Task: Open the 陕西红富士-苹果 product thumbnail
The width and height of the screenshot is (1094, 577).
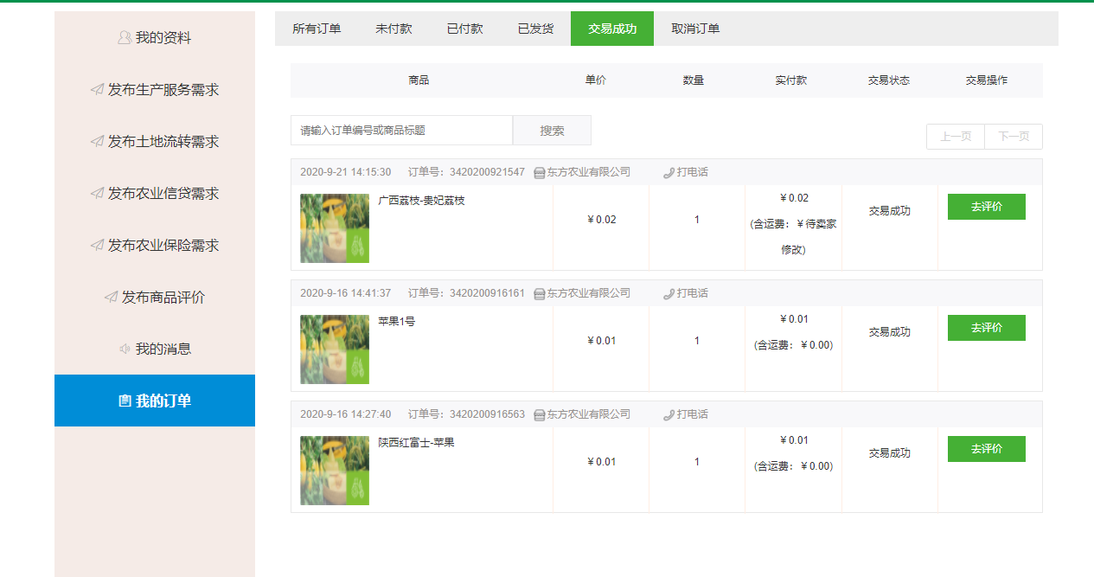Action: [335, 471]
